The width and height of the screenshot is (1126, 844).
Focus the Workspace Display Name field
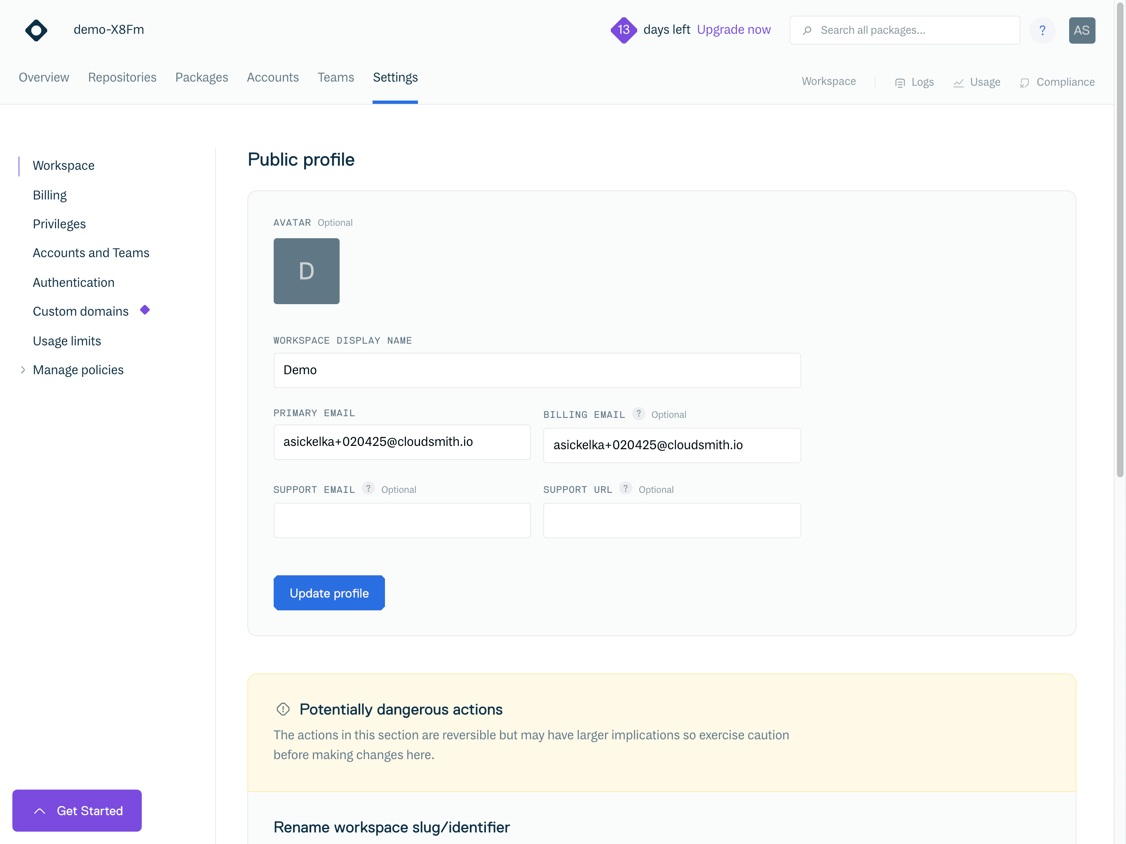pyautogui.click(x=537, y=370)
